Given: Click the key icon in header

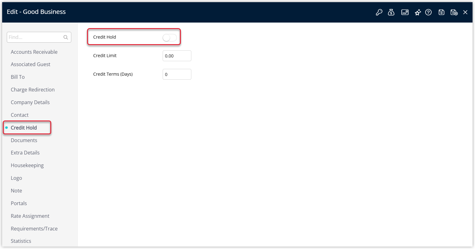Looking at the screenshot, I should click(x=379, y=12).
